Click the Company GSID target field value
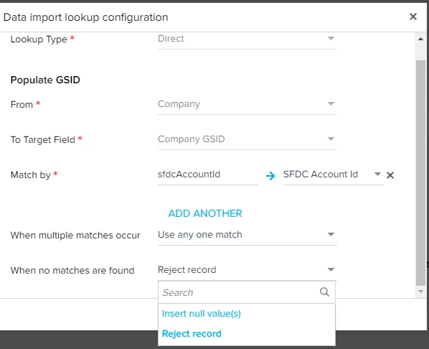Image resolution: width=429 pixels, height=349 pixels. (192, 139)
